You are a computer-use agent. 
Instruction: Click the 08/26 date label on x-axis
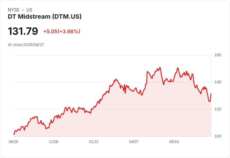(x=13, y=142)
